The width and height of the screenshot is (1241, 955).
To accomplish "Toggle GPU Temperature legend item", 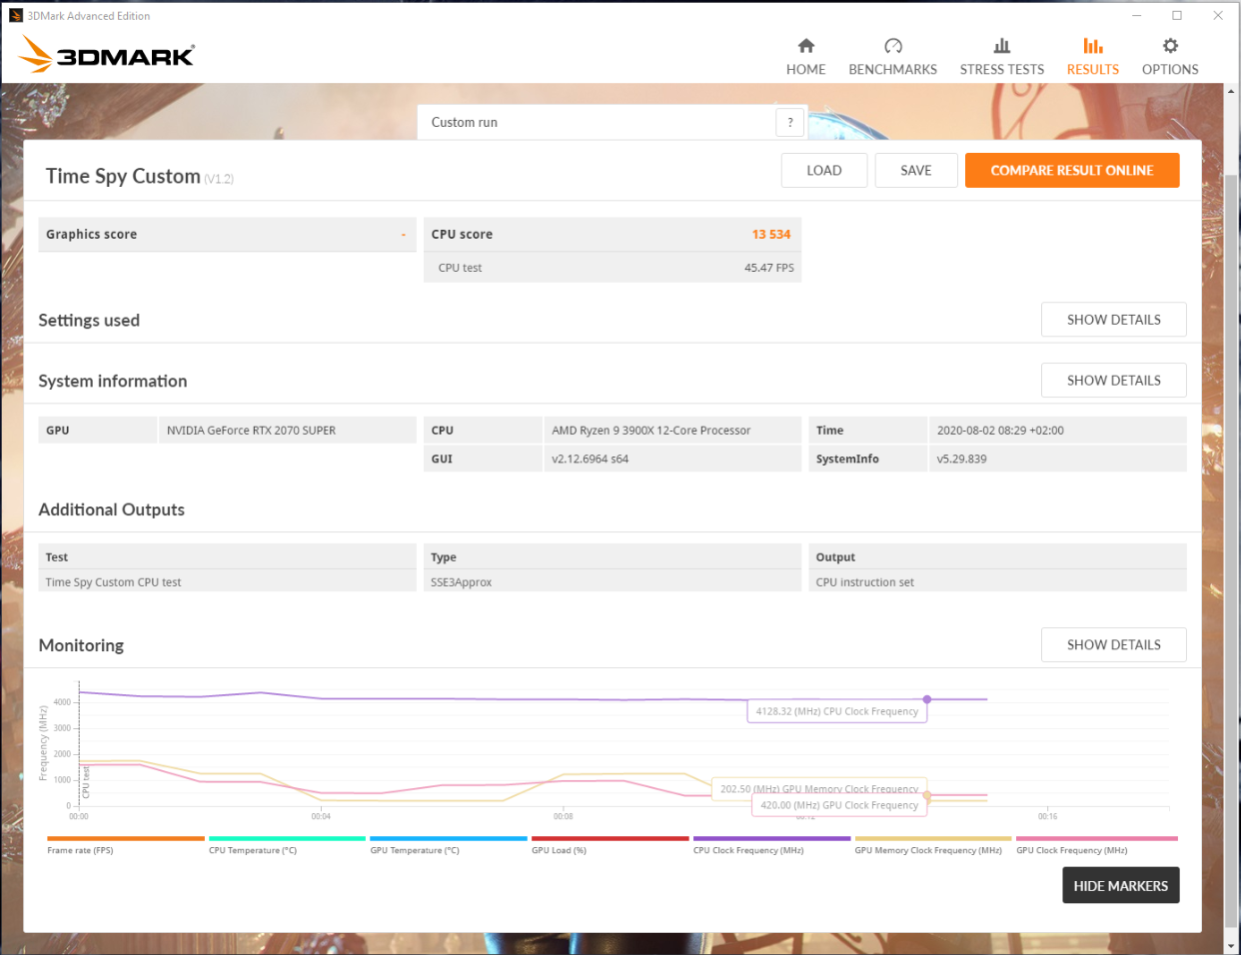I will pos(449,845).
